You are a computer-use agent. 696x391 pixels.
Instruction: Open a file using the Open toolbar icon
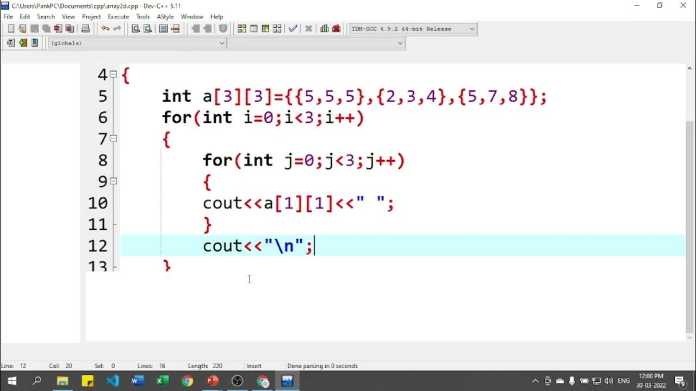pos(22,28)
